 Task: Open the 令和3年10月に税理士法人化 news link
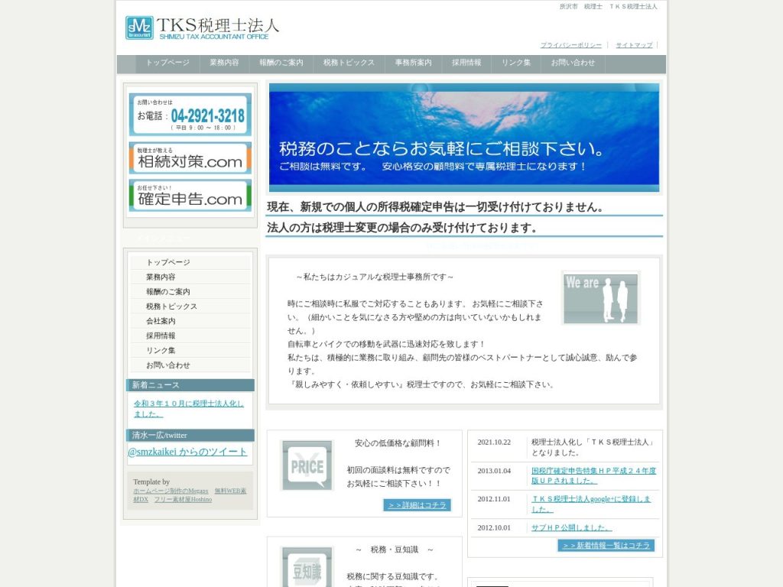point(189,408)
